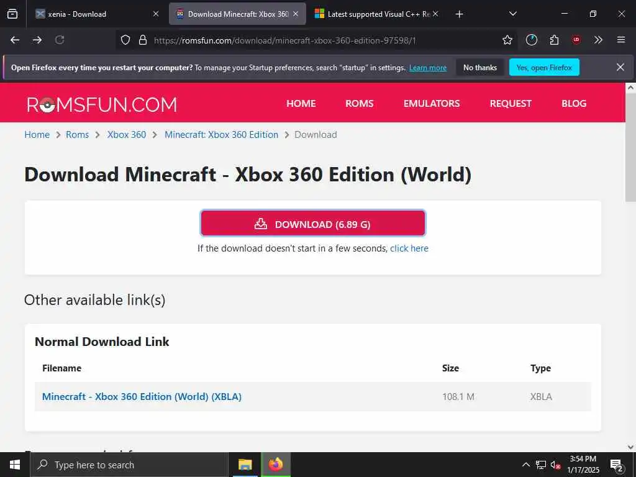Screen dimensions: 636x477
Task: Open the Extensions puzzle icon
Action: (x=554, y=40)
